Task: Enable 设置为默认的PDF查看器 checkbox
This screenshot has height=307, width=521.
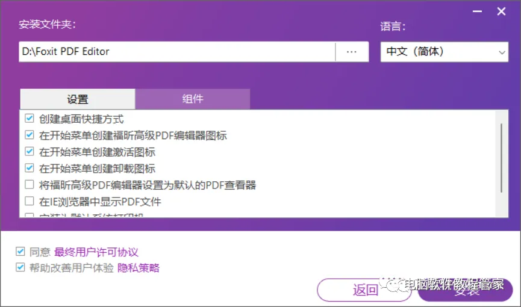Action: pos(30,184)
